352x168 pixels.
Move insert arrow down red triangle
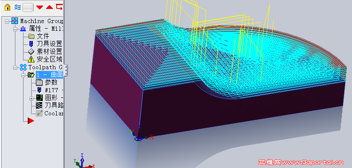(40, 7)
